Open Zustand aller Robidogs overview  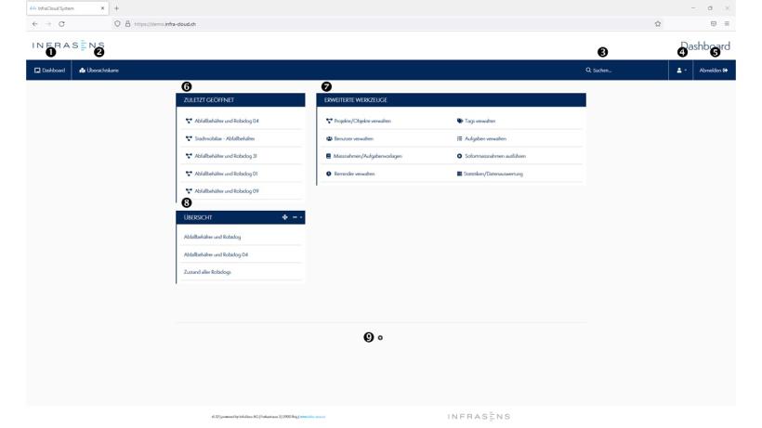click(207, 272)
